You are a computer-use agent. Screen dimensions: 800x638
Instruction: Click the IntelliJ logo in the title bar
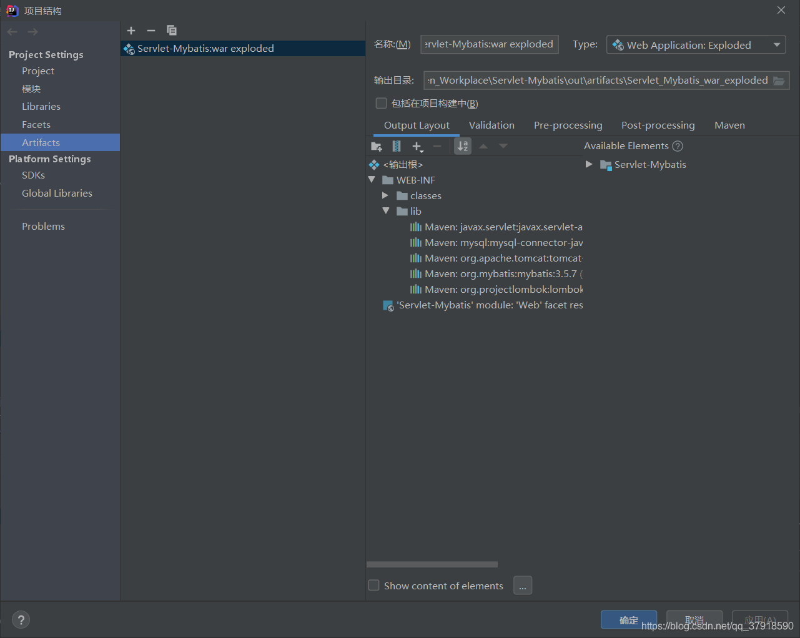point(12,11)
